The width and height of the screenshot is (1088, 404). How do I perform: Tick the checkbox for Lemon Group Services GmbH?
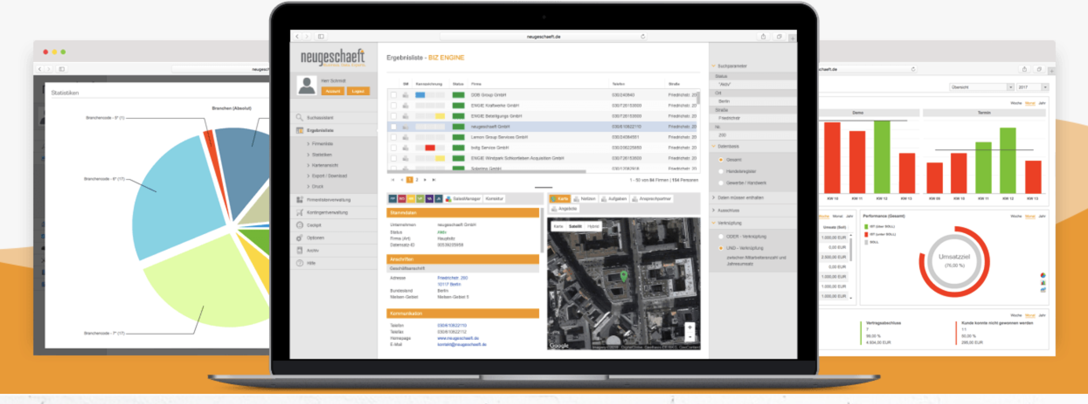point(394,137)
